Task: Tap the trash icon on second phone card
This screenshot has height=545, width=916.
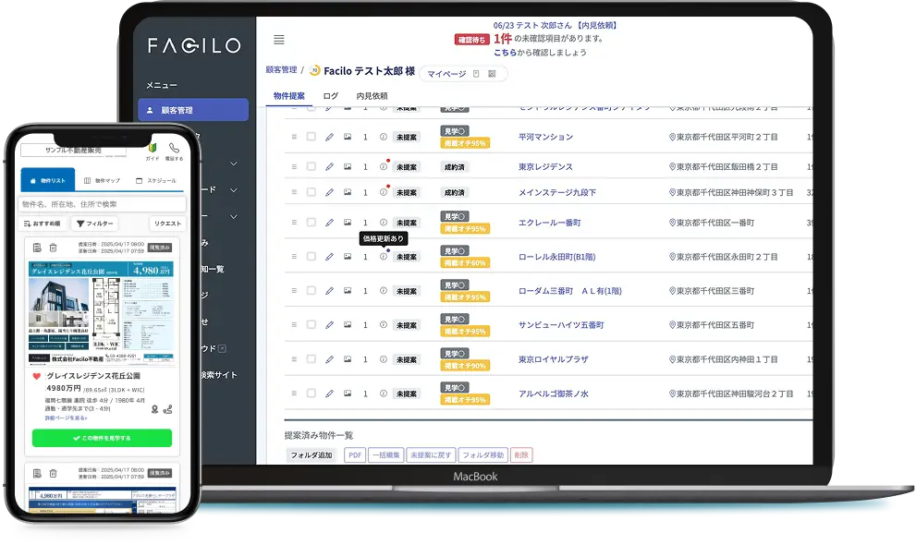Action: [x=54, y=473]
